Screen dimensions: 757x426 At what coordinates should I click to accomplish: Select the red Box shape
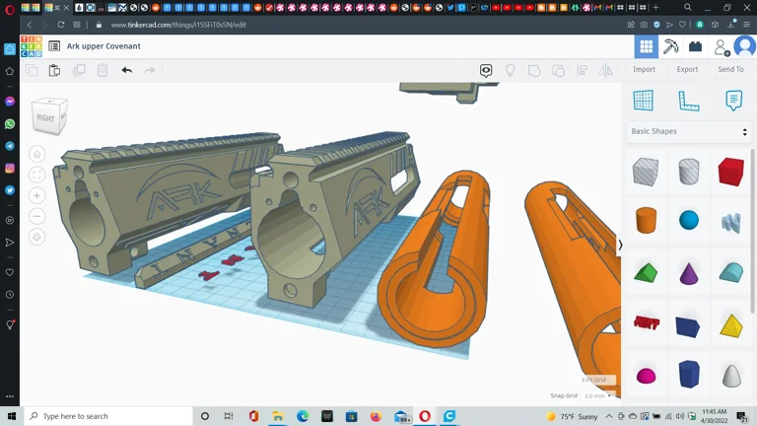[730, 172]
